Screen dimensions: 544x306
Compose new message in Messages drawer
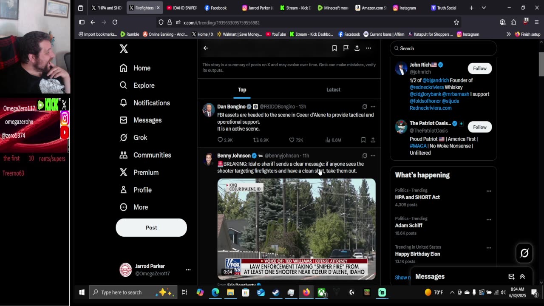(511, 277)
